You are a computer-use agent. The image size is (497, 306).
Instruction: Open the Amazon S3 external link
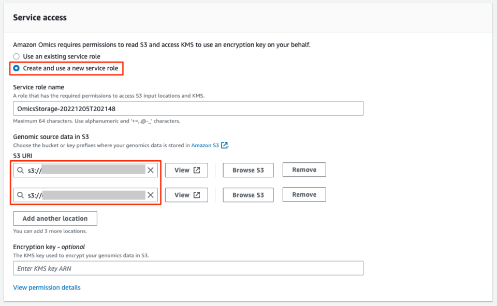point(205,146)
